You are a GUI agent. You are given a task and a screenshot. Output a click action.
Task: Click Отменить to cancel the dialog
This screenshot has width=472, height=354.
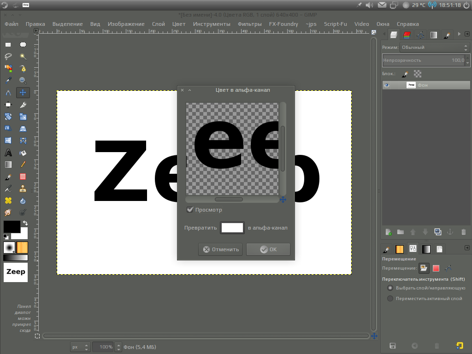[x=220, y=249]
